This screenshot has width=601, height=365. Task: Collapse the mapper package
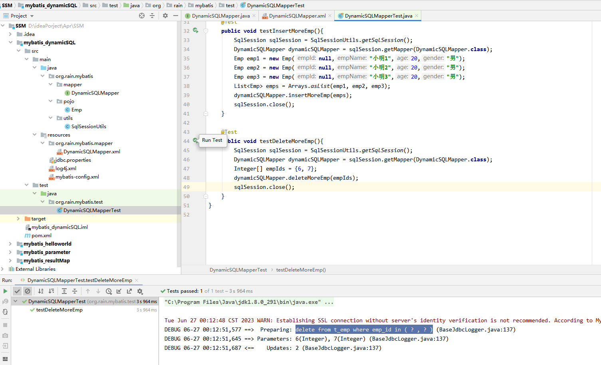51,84
